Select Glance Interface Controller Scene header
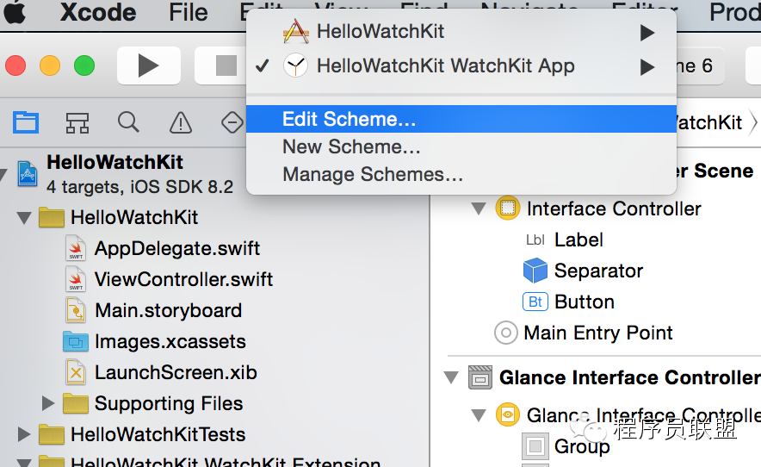Screen dimensions: 761x467 [x=630, y=377]
